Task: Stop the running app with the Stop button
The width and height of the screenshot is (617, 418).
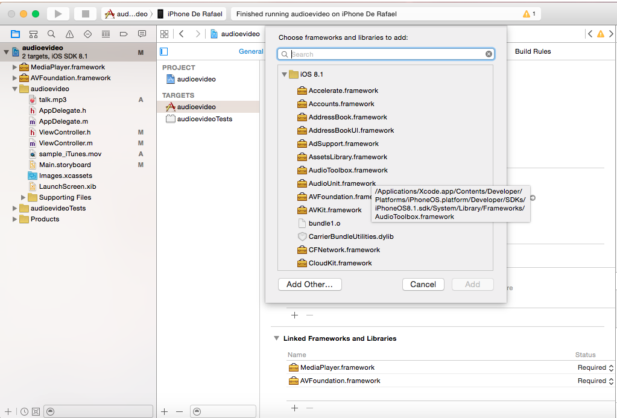Action: click(86, 14)
